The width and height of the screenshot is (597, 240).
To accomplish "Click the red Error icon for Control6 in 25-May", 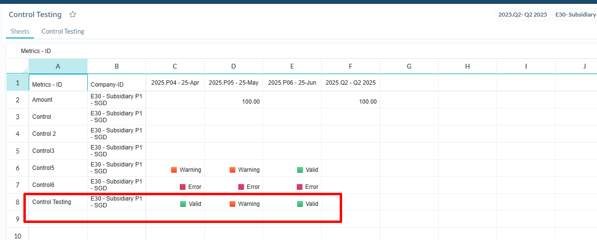I will point(241,187).
